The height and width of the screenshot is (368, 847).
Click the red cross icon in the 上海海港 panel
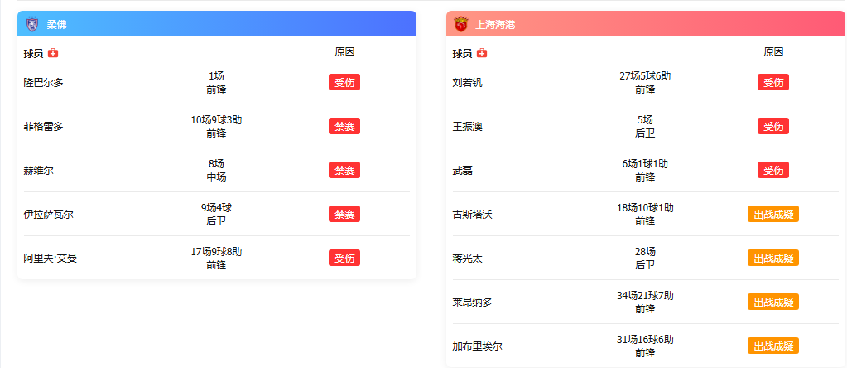[482, 53]
